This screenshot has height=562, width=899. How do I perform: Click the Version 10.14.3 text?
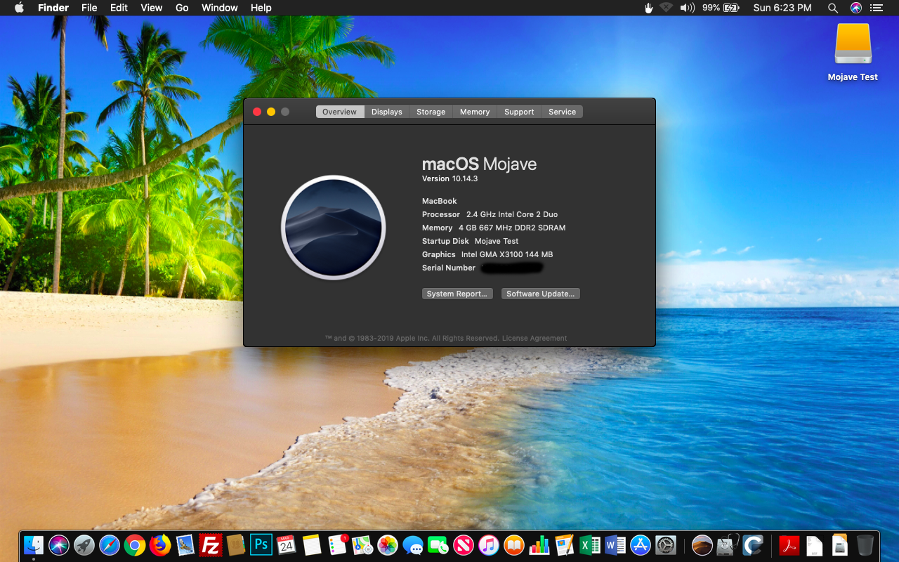[449, 178]
